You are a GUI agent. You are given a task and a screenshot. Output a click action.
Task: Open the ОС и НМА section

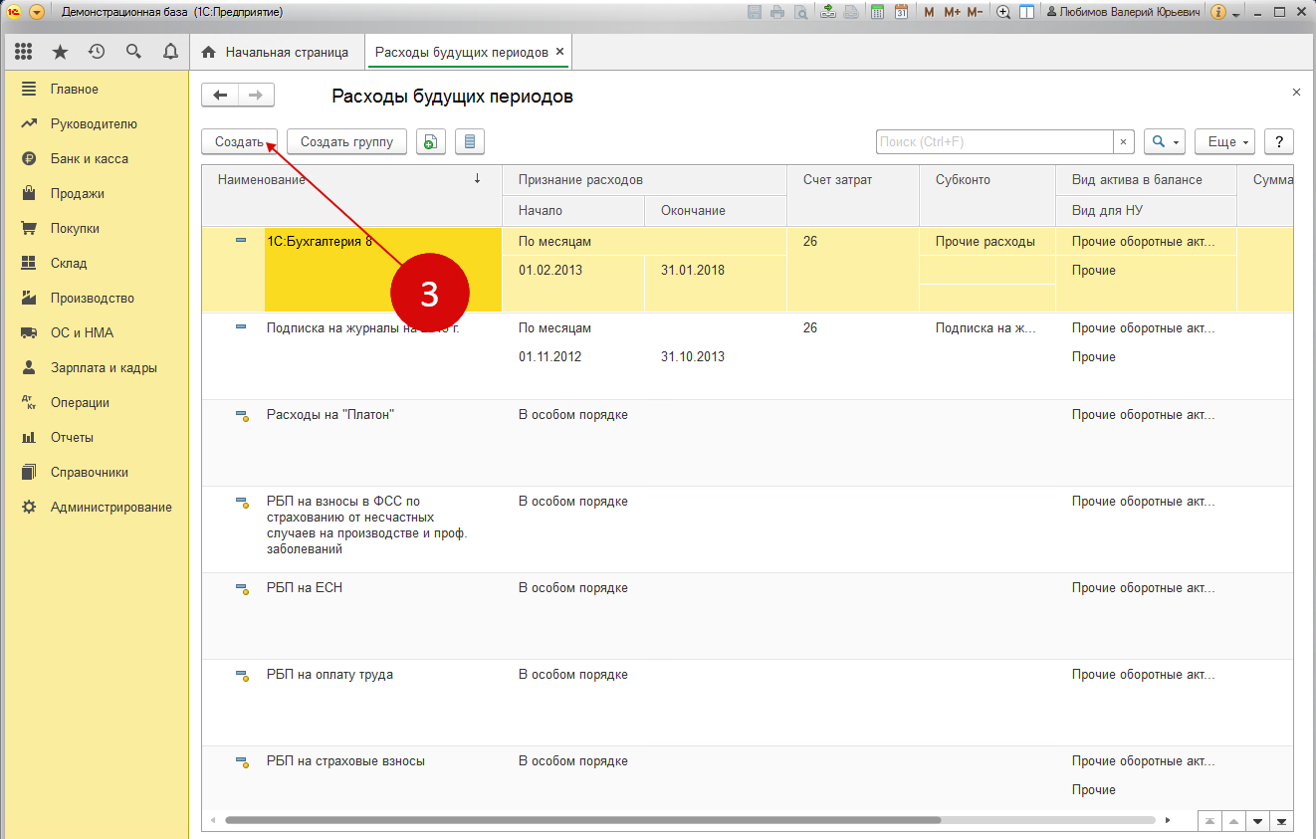point(95,332)
